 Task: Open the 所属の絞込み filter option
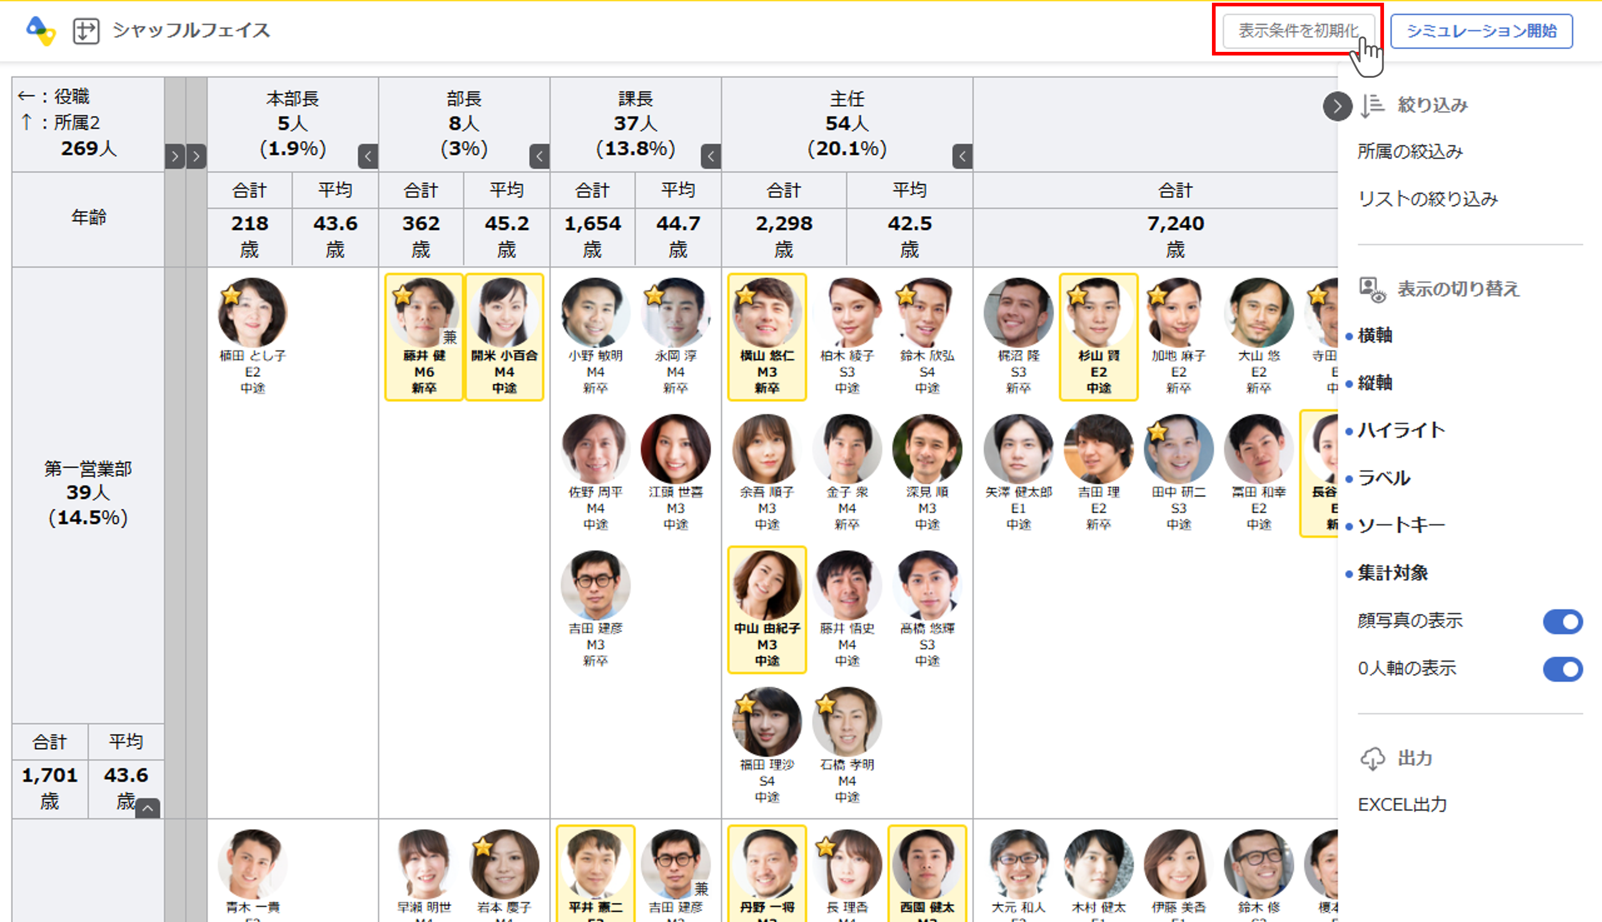pyautogui.click(x=1410, y=152)
